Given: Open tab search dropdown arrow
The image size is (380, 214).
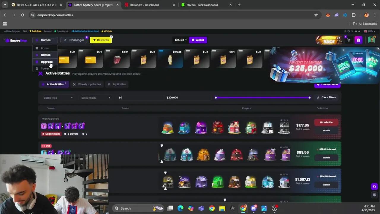Looking at the screenshot, I should [x=5, y=5].
